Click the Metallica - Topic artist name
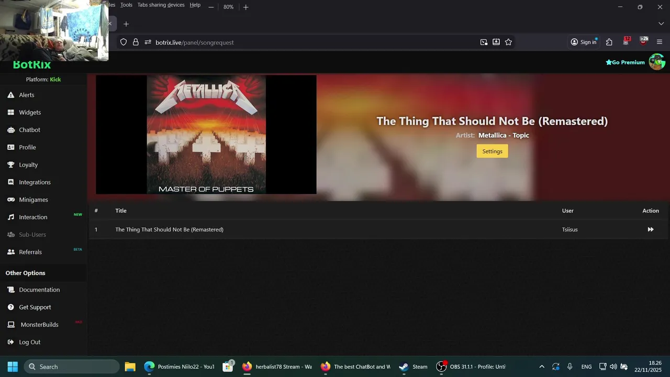670x377 pixels. coord(504,135)
